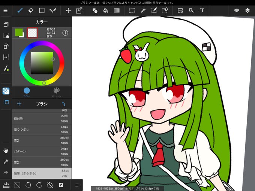The image size is (255, 191).
Task: Pick a shade in the saturation square
Action: (x=42, y=63)
